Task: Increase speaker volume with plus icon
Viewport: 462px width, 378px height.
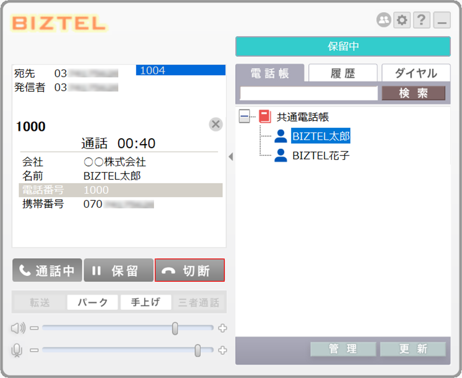Action: [x=222, y=328]
